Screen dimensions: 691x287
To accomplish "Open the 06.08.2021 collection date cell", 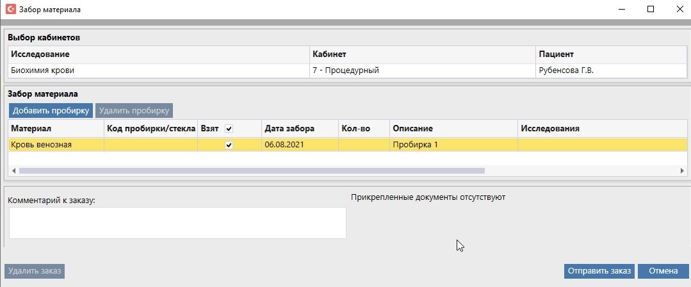I will point(300,145).
